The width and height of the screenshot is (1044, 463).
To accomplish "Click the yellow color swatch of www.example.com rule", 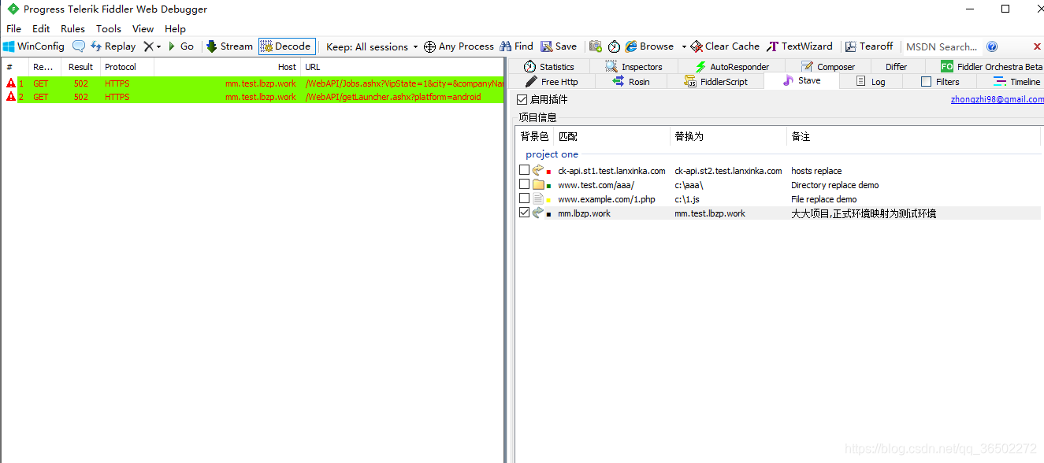I will (549, 200).
